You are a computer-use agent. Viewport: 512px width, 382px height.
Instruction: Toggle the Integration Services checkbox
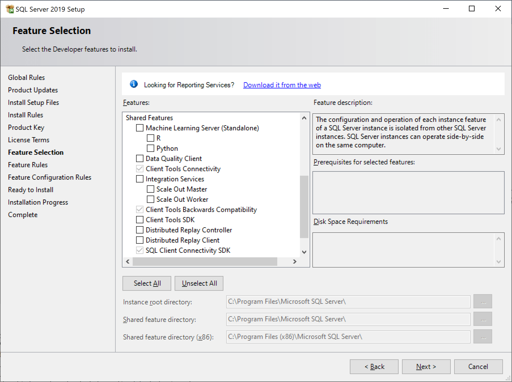point(140,179)
